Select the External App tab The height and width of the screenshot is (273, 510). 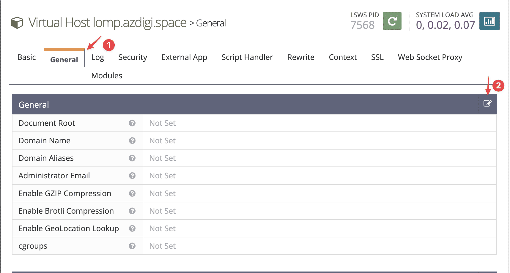[184, 57]
